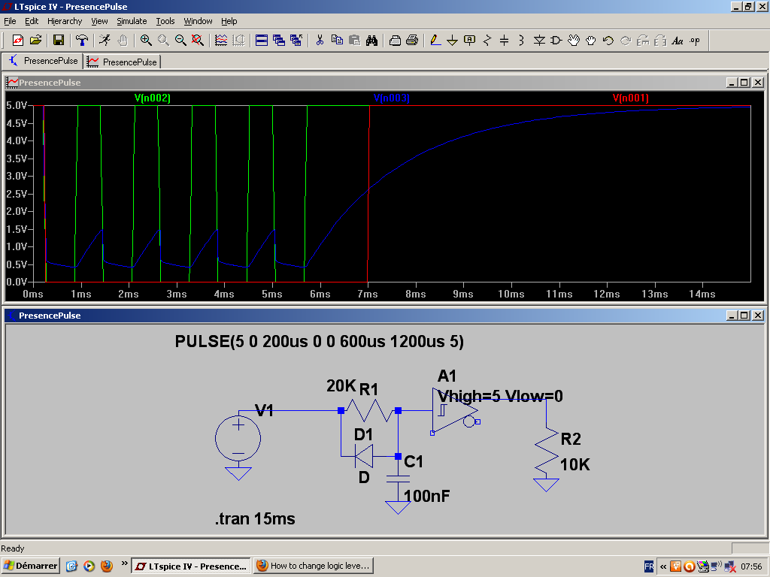Viewport: 770px width, 577px height.
Task: Click the V(n001) red trace label
Action: 631,98
